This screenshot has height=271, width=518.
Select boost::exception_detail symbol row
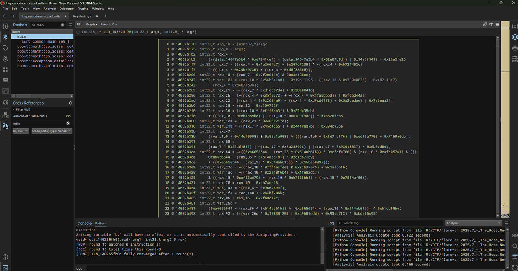tap(42, 61)
